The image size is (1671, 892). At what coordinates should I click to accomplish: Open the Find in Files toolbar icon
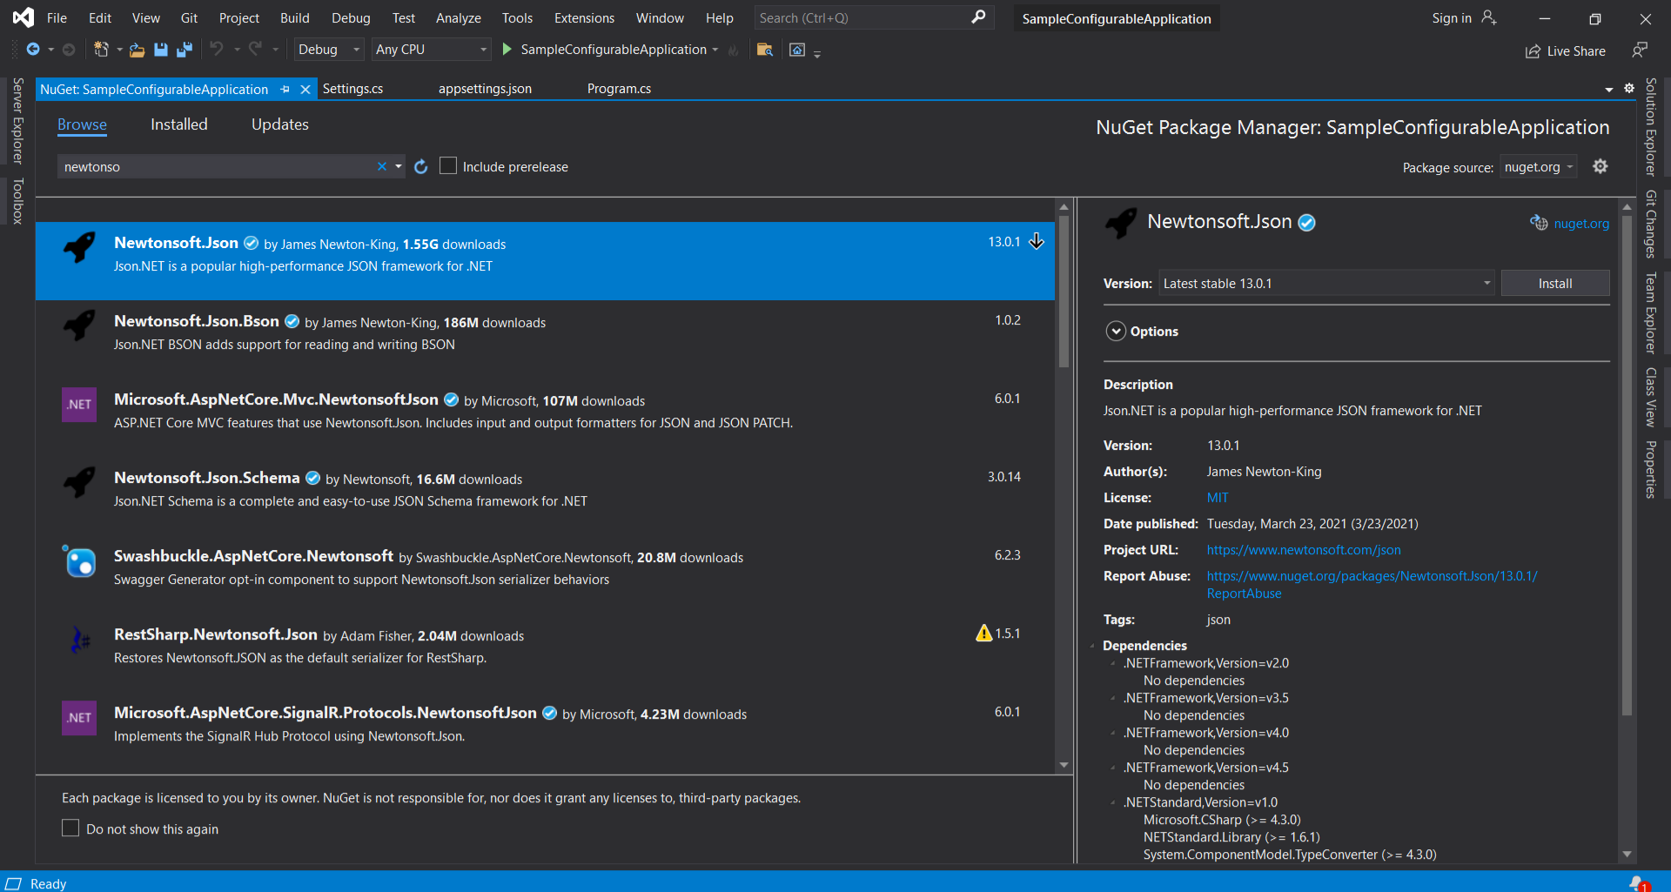click(765, 50)
